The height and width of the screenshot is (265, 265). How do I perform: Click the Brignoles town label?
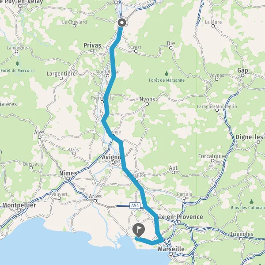pos(241,234)
